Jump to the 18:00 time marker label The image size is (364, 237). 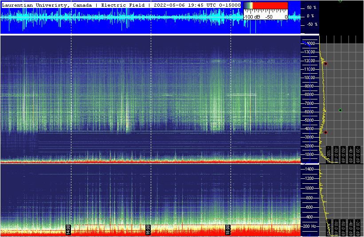(x=228, y=229)
